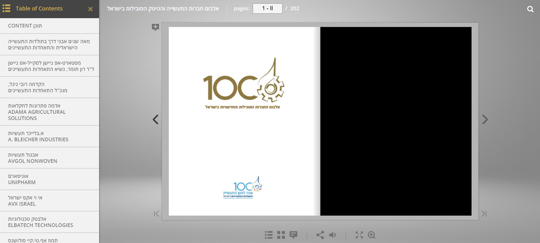Zoom in on the page

372,235
